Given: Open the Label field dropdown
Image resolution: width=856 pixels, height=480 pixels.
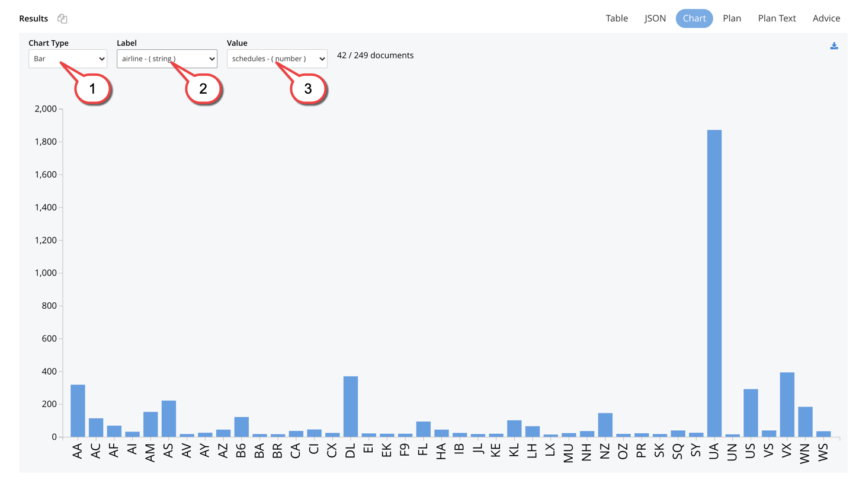Looking at the screenshot, I should pos(166,59).
